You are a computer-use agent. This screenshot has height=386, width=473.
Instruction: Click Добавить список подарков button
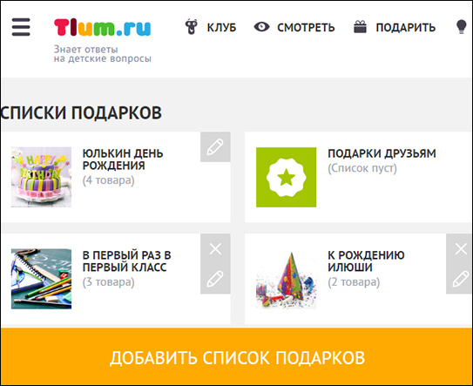(x=237, y=356)
